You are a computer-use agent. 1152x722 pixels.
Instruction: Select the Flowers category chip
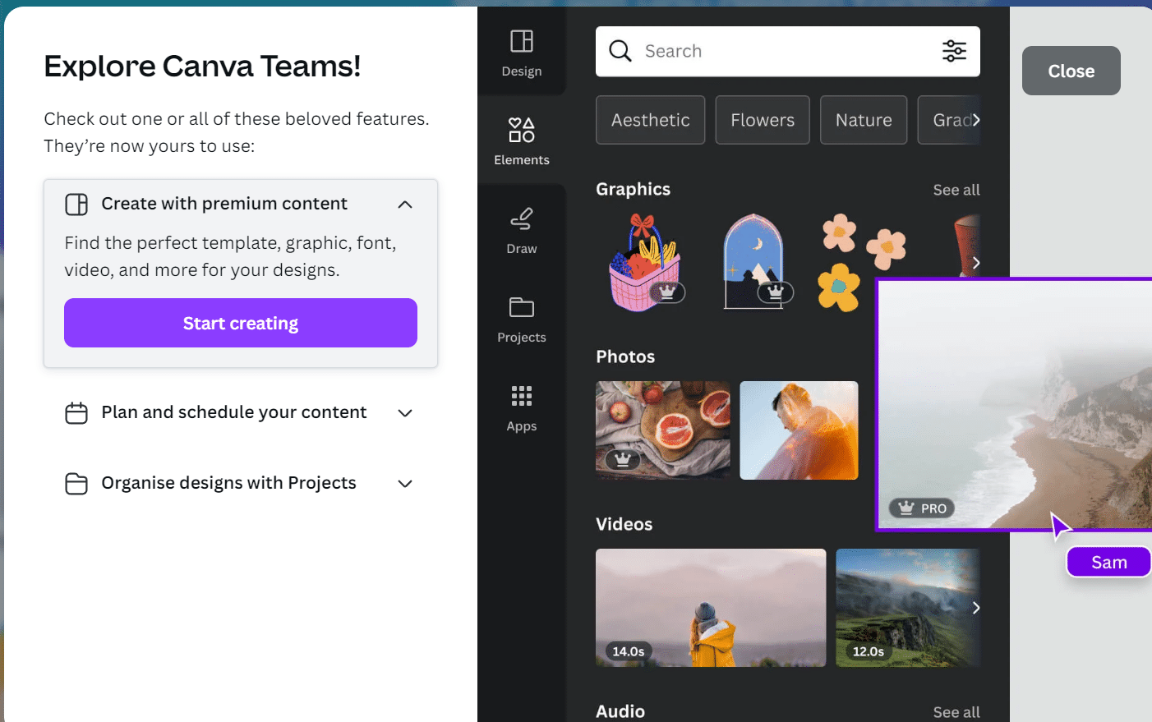click(x=763, y=120)
